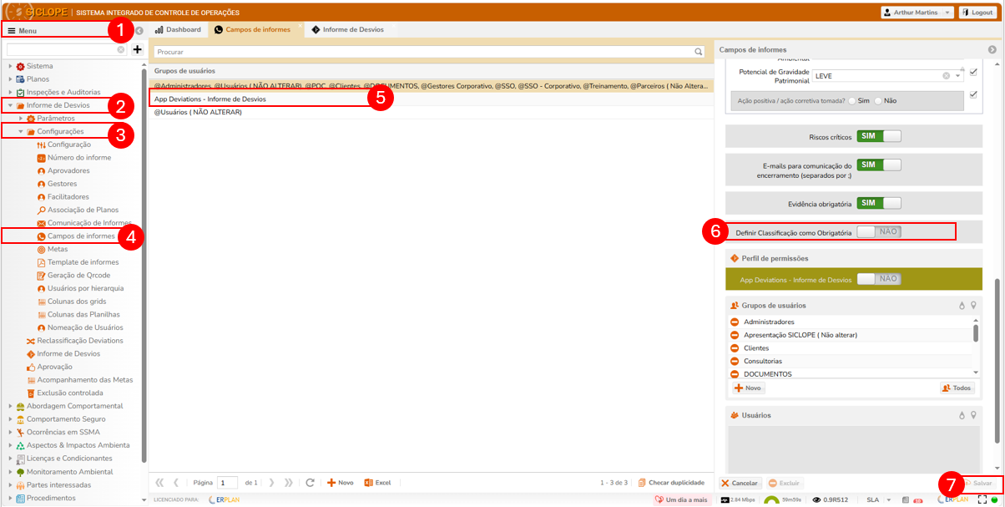The width and height of the screenshot is (1005, 507).
Task: Click the Cancelar button
Action: [x=740, y=484]
